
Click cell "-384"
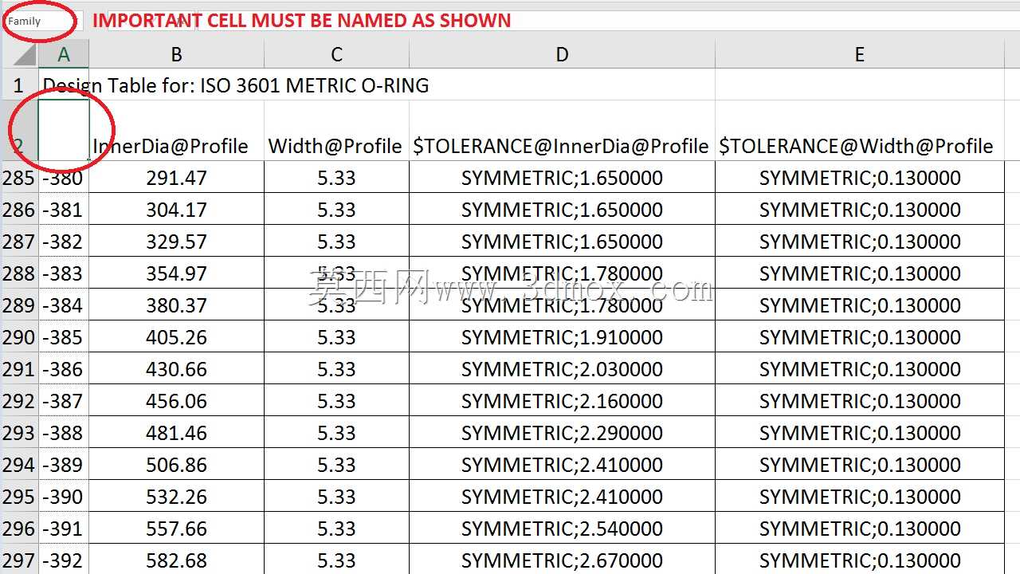(x=64, y=305)
